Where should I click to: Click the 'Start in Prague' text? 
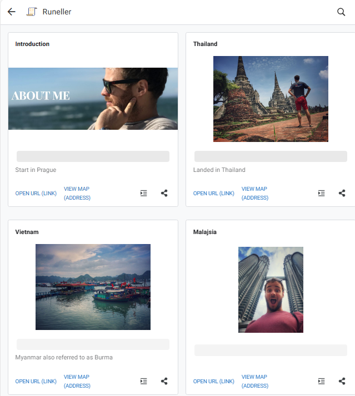(36, 170)
